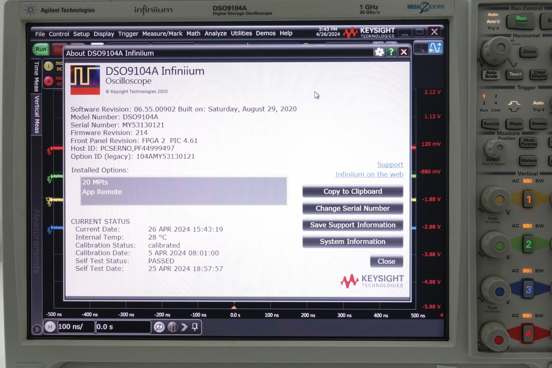Open the Setup menu
The height and width of the screenshot is (368, 552).
81,34
